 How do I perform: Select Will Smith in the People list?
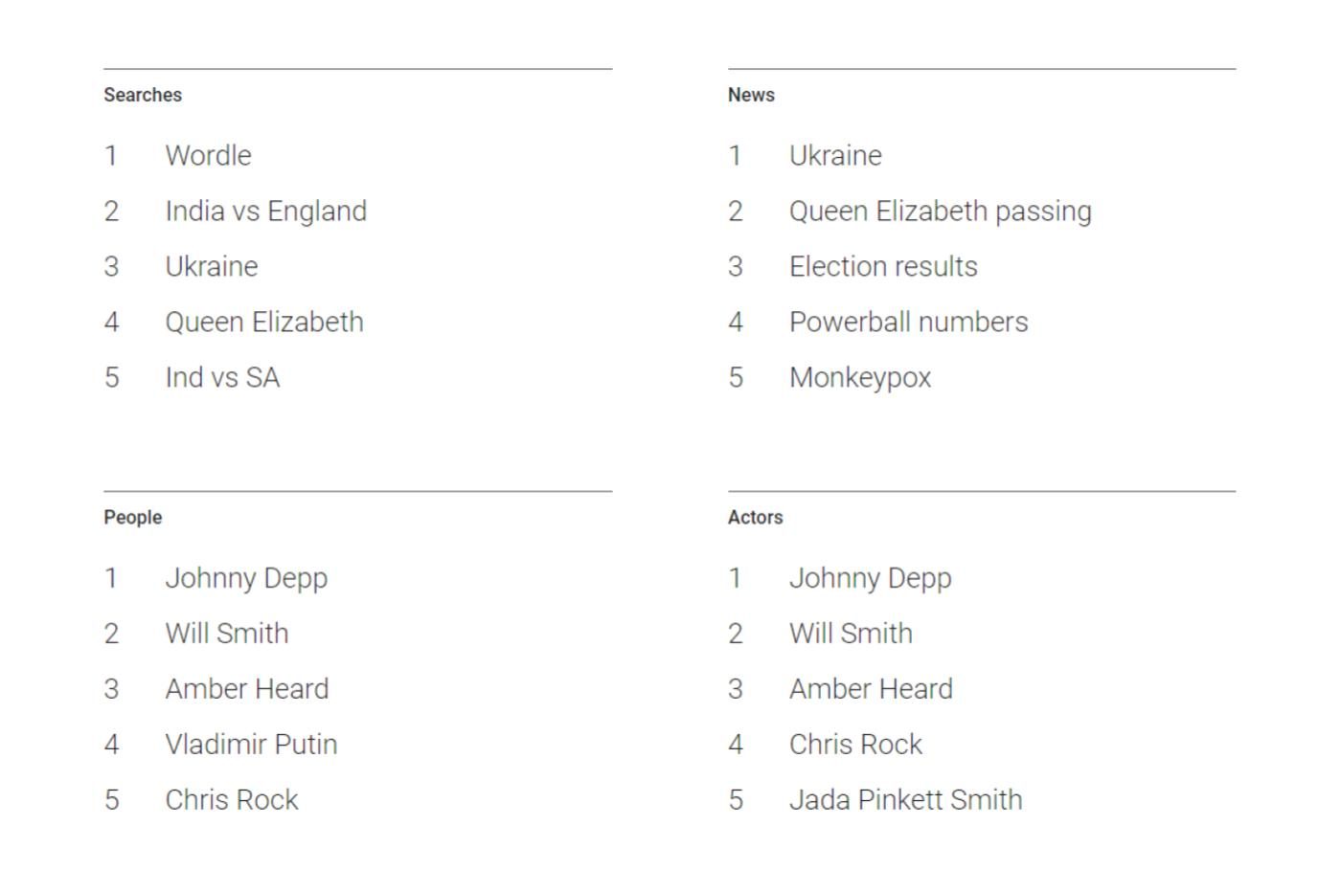[x=226, y=634]
